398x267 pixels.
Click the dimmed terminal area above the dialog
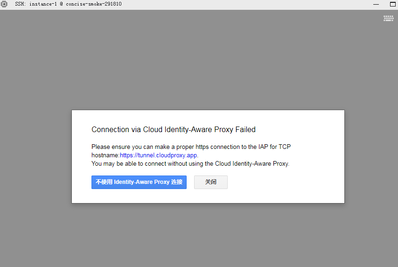(x=199, y=61)
